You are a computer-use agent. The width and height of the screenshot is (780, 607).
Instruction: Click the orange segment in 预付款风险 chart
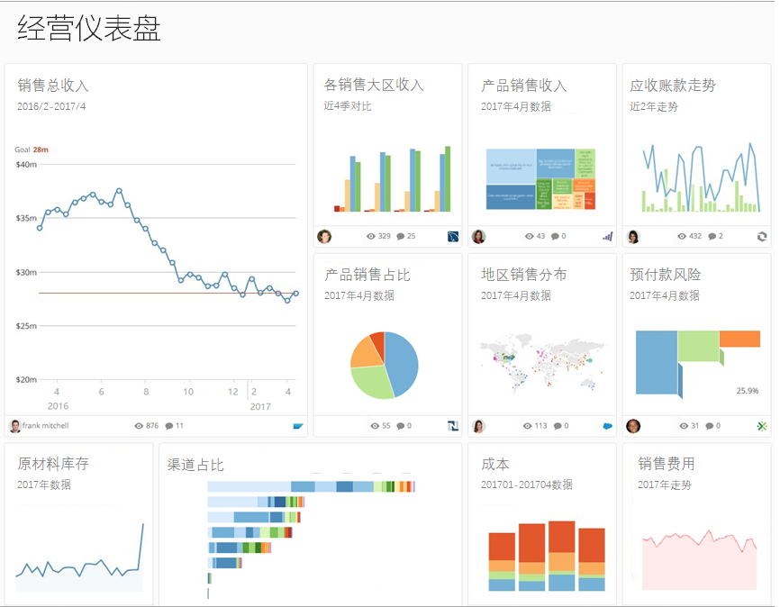[739, 339]
